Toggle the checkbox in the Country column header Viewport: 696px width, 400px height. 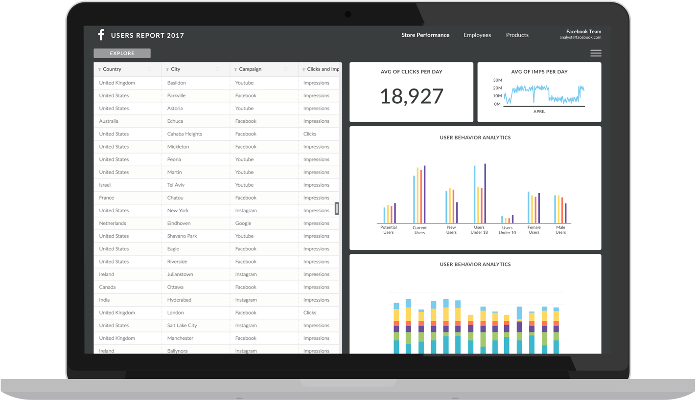(x=149, y=69)
